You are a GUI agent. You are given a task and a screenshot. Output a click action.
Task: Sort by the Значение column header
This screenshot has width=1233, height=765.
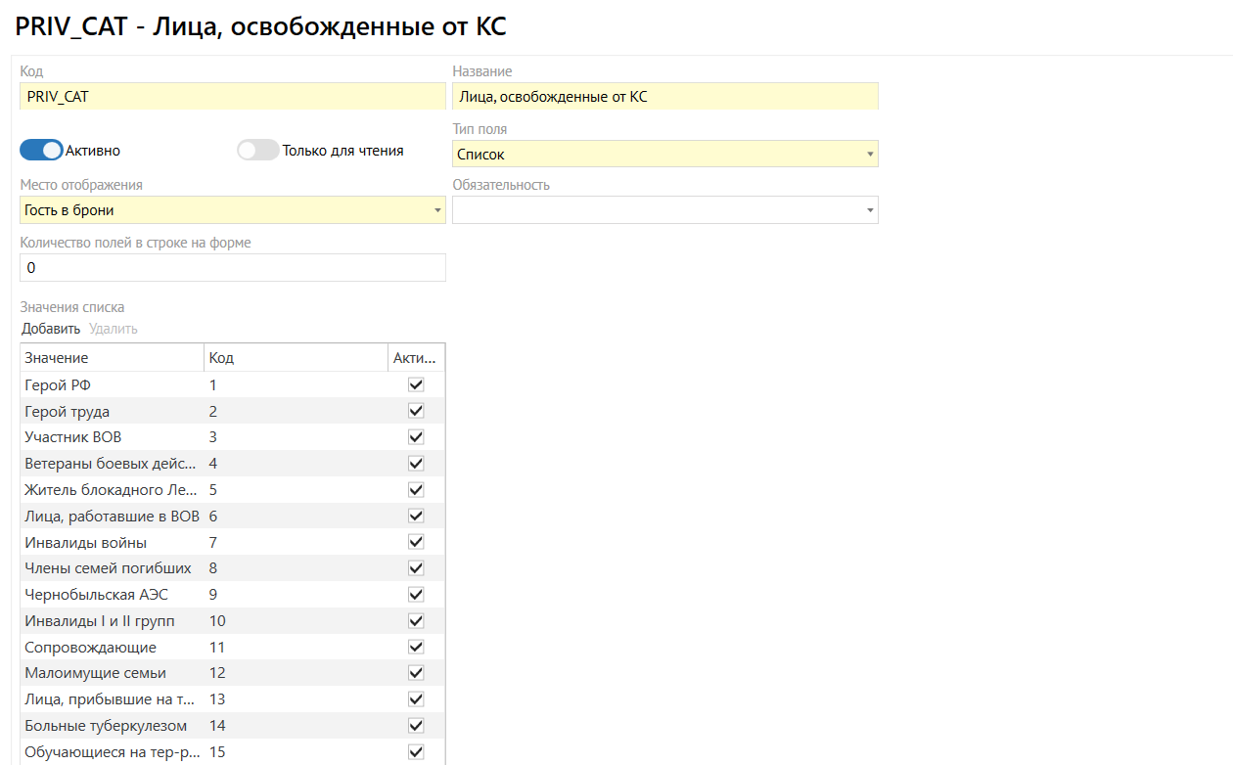click(112, 358)
